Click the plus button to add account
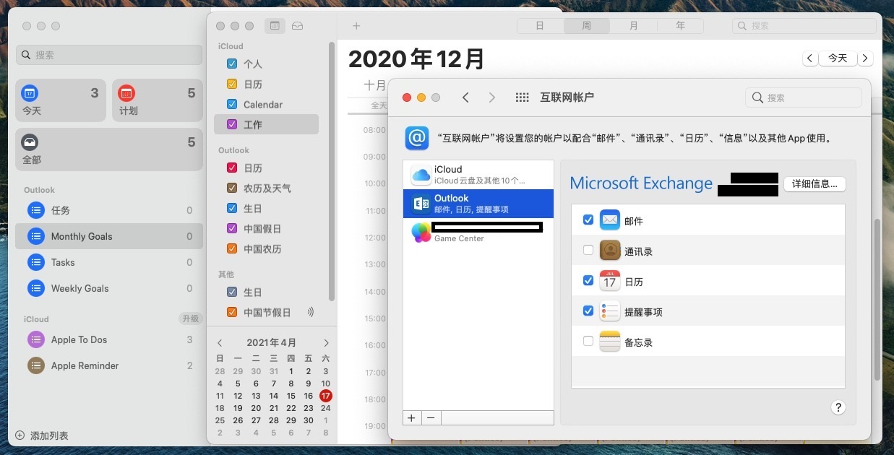894x455 pixels. (x=412, y=417)
